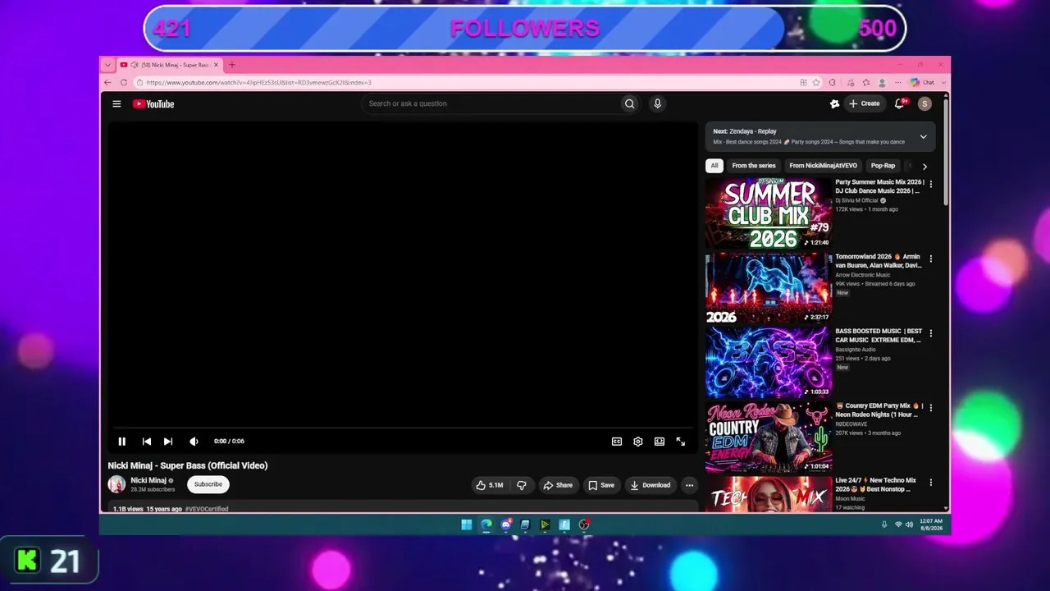Subscribe to Nicki Minaj channel
Image resolution: width=1050 pixels, height=591 pixels.
pyautogui.click(x=208, y=484)
